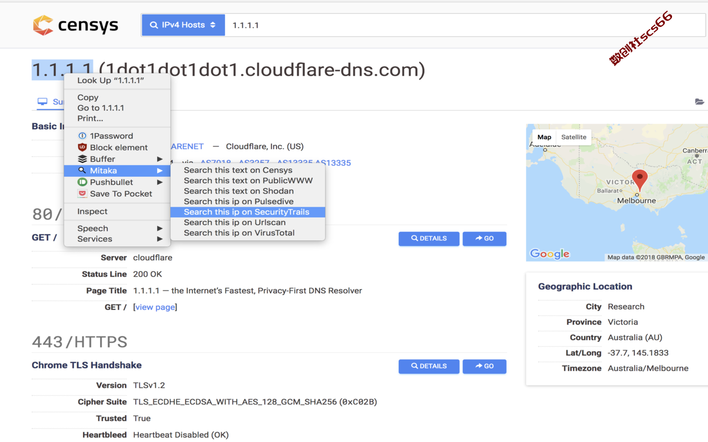Click the 1Password icon in context menu

pyautogui.click(x=82, y=136)
